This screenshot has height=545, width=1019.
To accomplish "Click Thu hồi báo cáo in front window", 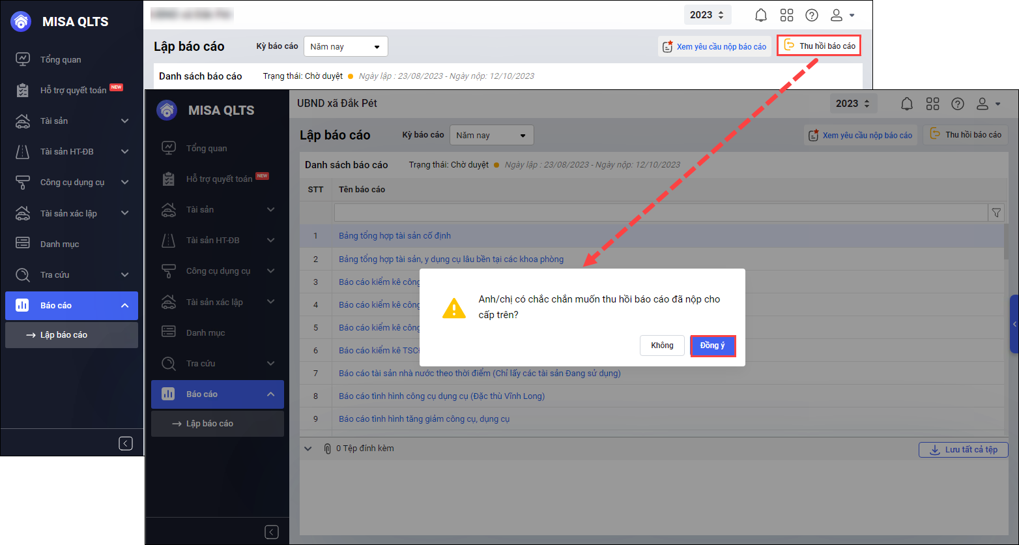I will pos(966,134).
